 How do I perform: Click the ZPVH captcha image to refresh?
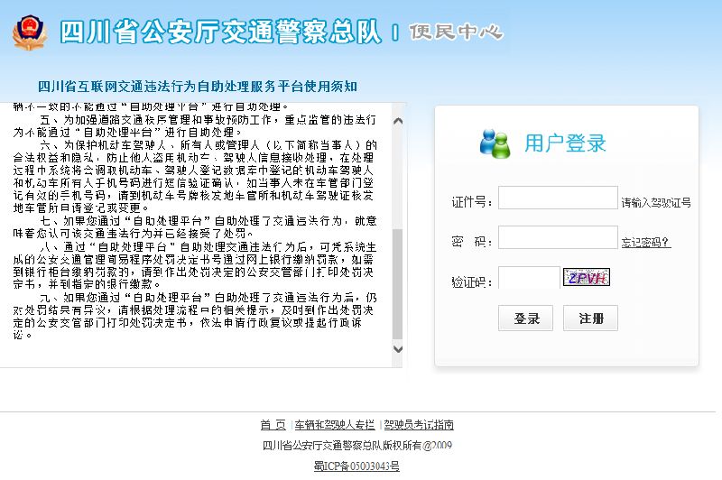point(587,278)
